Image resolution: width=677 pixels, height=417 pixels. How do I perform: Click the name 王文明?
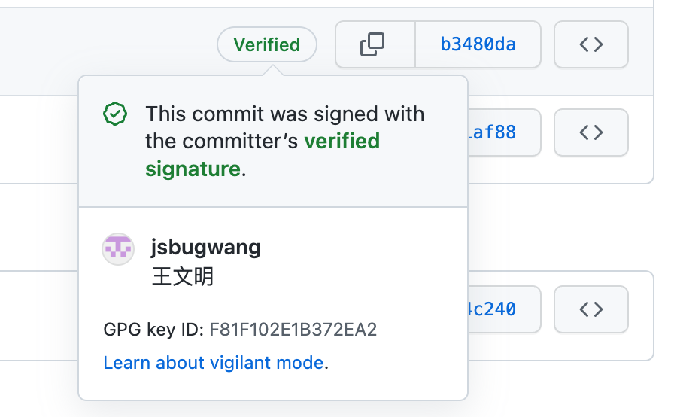[x=183, y=276]
